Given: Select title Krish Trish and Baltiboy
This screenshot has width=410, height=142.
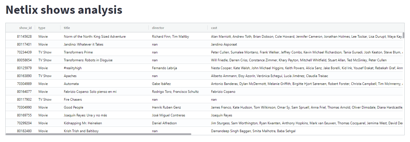Looking at the screenshot, I should pyautogui.click(x=105, y=131).
